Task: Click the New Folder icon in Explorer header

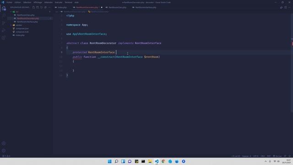Action: [38, 7]
